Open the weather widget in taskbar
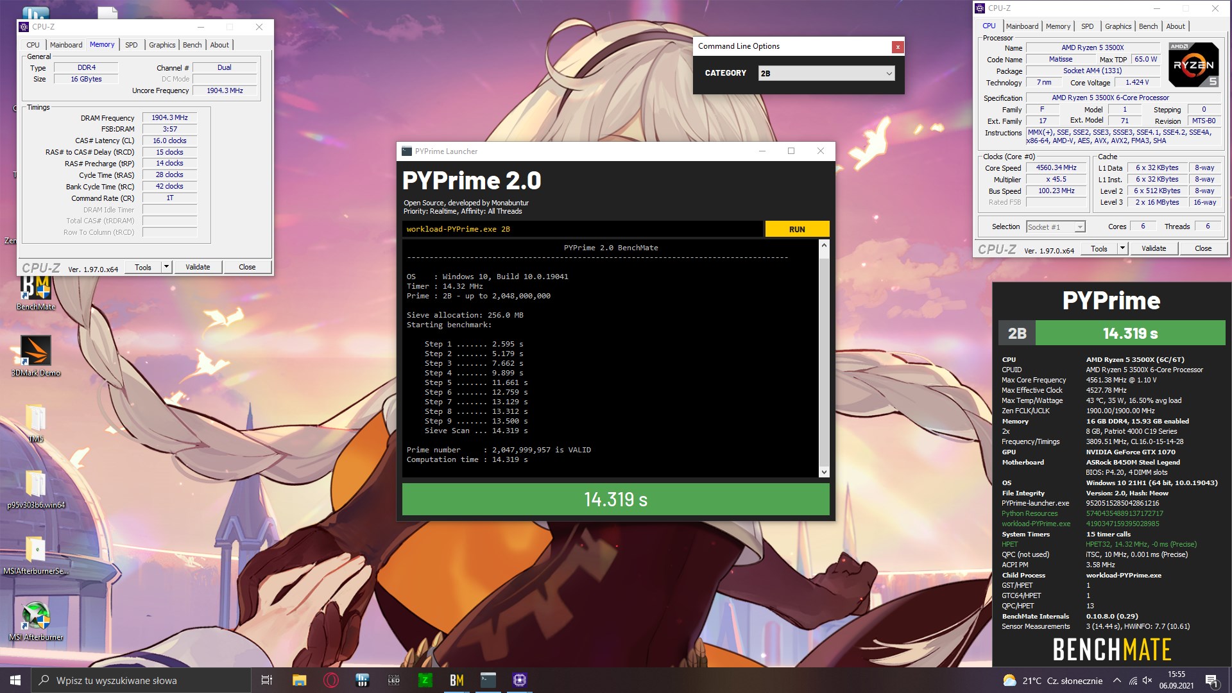This screenshot has height=693, width=1232. tap(1052, 681)
